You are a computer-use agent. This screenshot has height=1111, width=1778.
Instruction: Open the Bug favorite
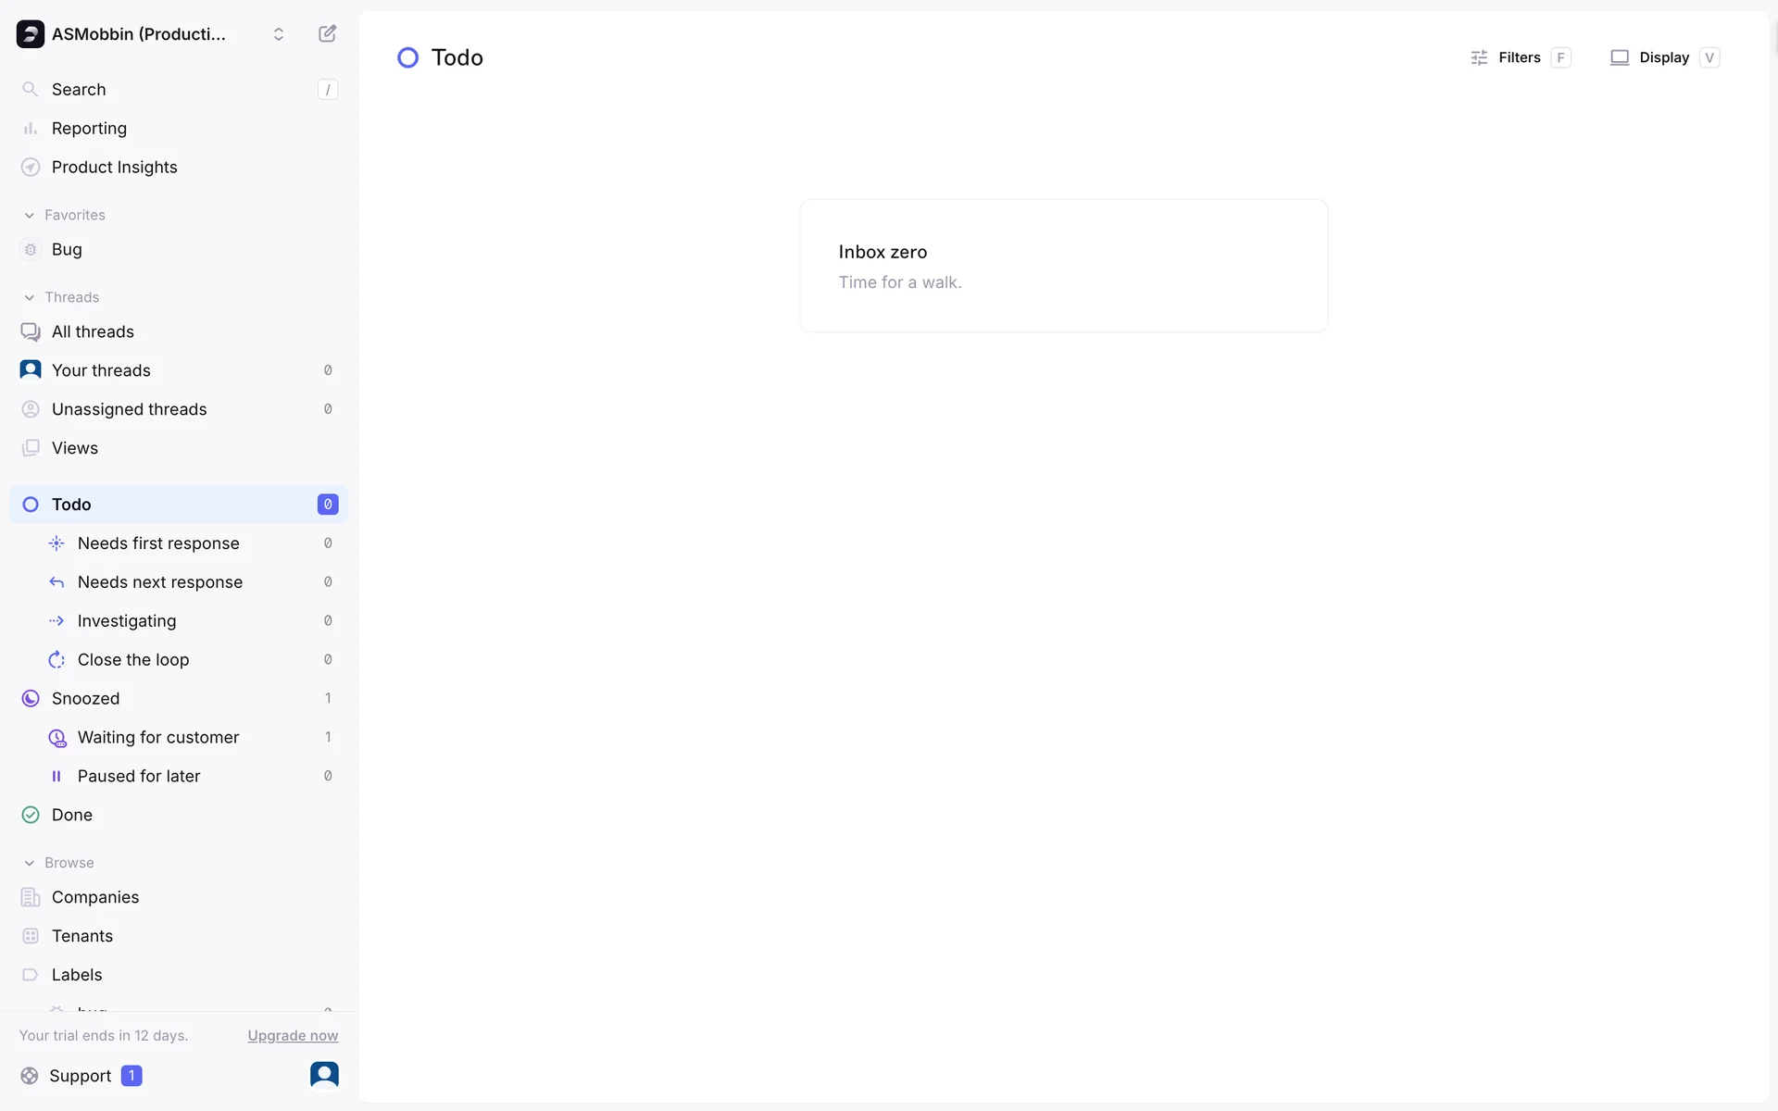tap(67, 250)
